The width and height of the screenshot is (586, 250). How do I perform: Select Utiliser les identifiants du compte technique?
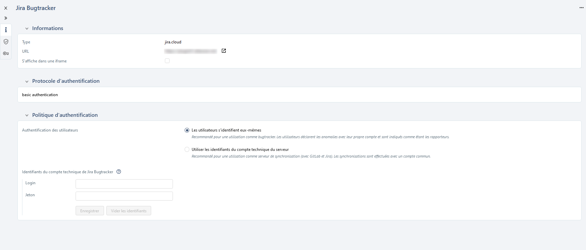(x=187, y=150)
